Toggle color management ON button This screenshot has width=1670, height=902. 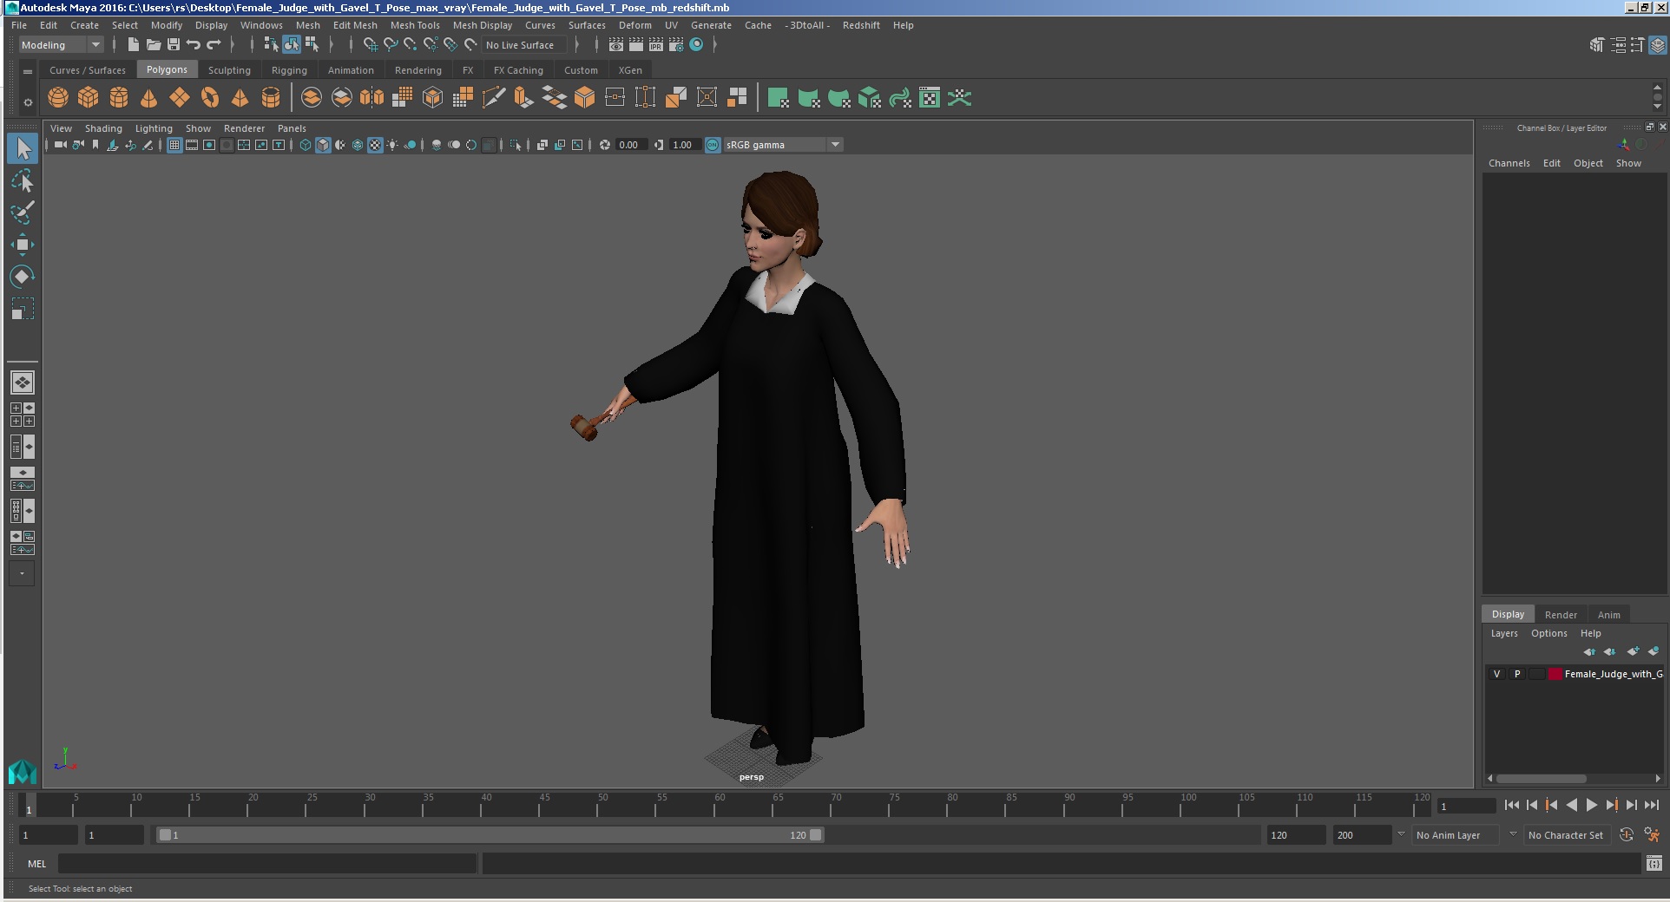[713, 145]
